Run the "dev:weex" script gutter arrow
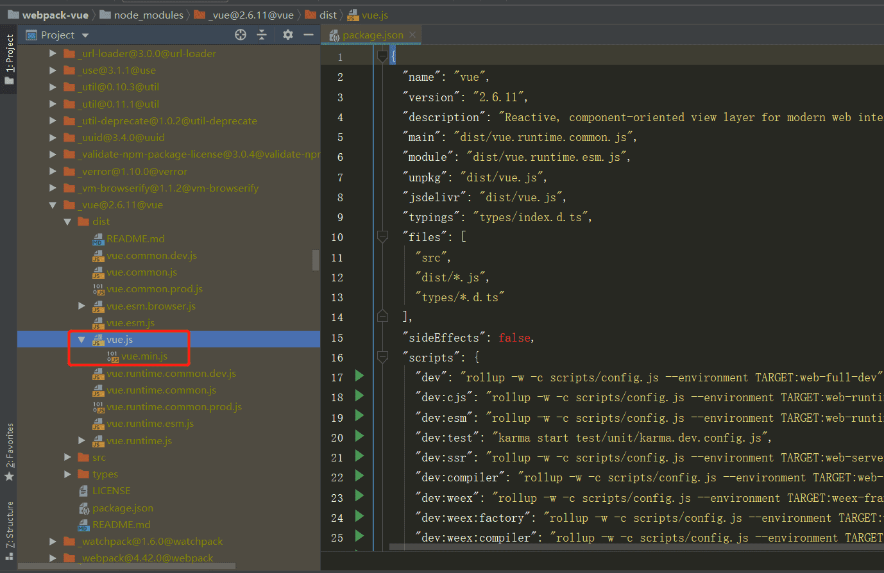The height and width of the screenshot is (573, 884). coord(359,496)
